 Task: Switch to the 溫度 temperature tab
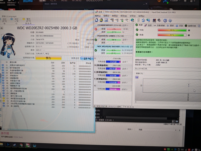pos(148,25)
